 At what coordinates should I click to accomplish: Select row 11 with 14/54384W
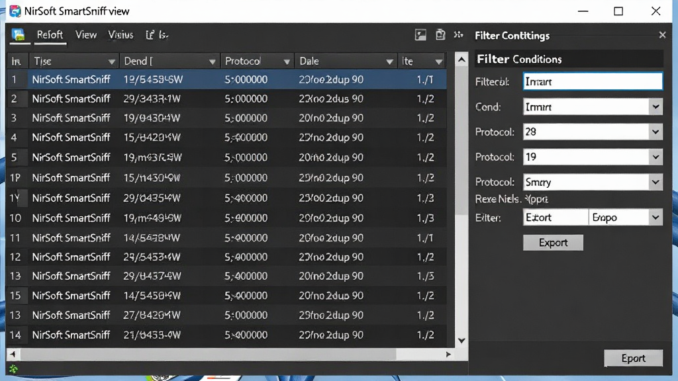coord(226,238)
